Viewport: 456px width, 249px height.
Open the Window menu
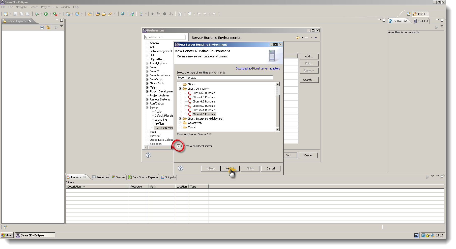point(65,7)
